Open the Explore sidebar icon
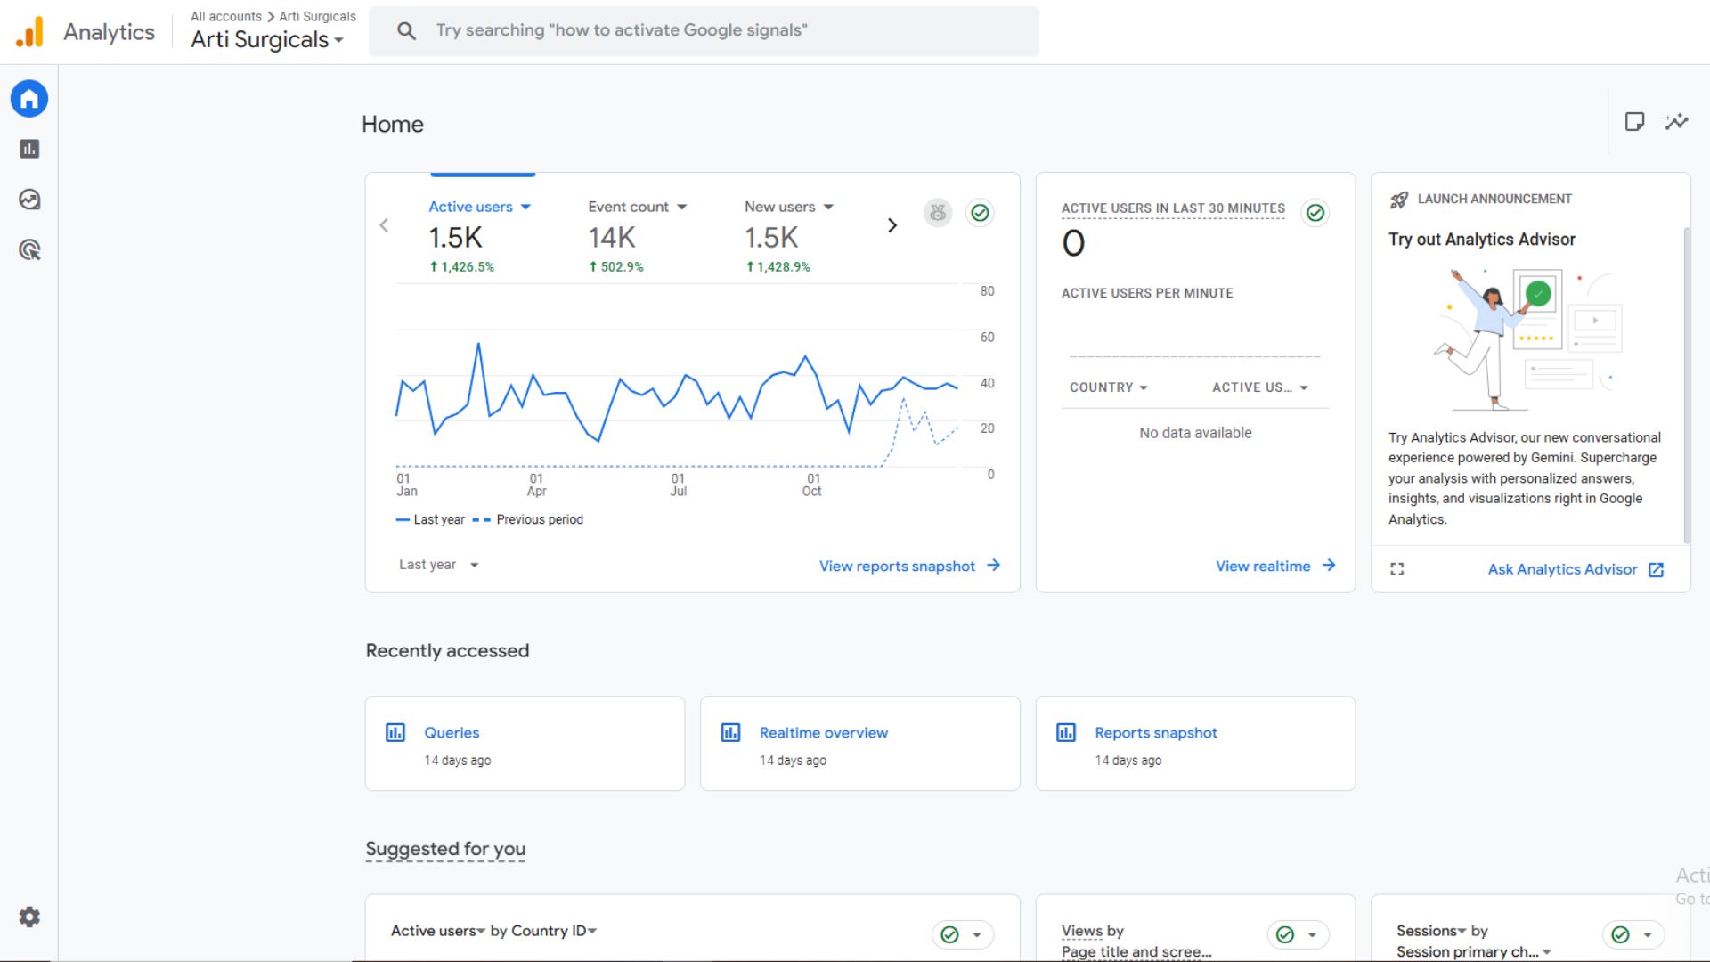This screenshot has height=962, width=1710. pos(29,200)
